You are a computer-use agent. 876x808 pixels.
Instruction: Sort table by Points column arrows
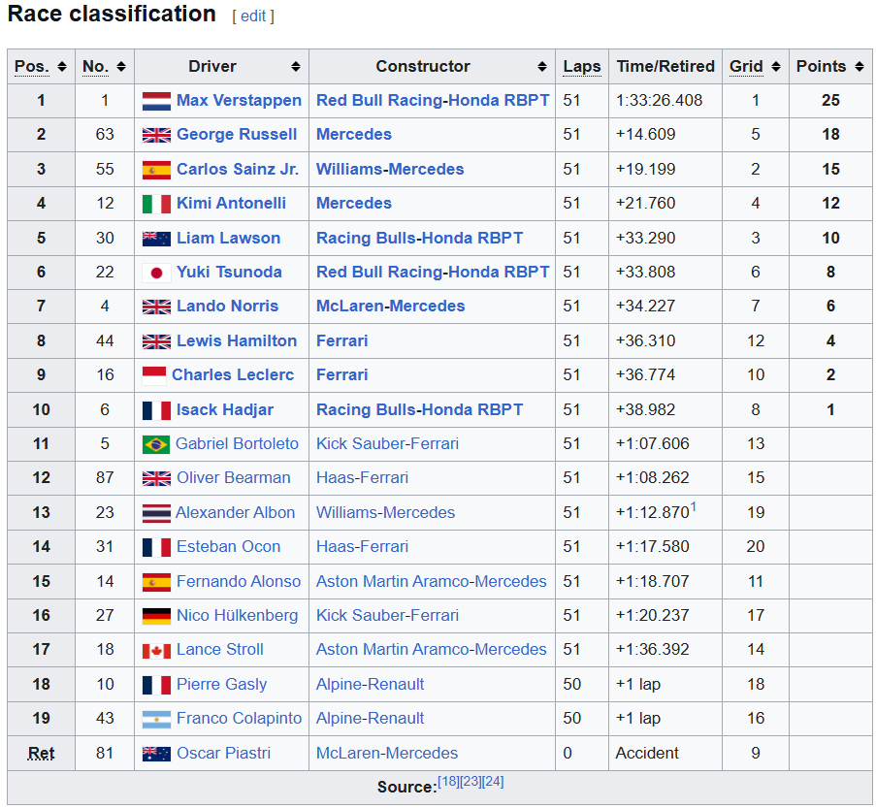point(860,67)
